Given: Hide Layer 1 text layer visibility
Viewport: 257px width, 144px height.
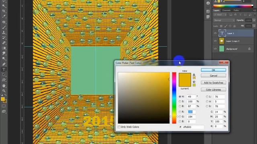Looking at the screenshot, I should 215,33.
